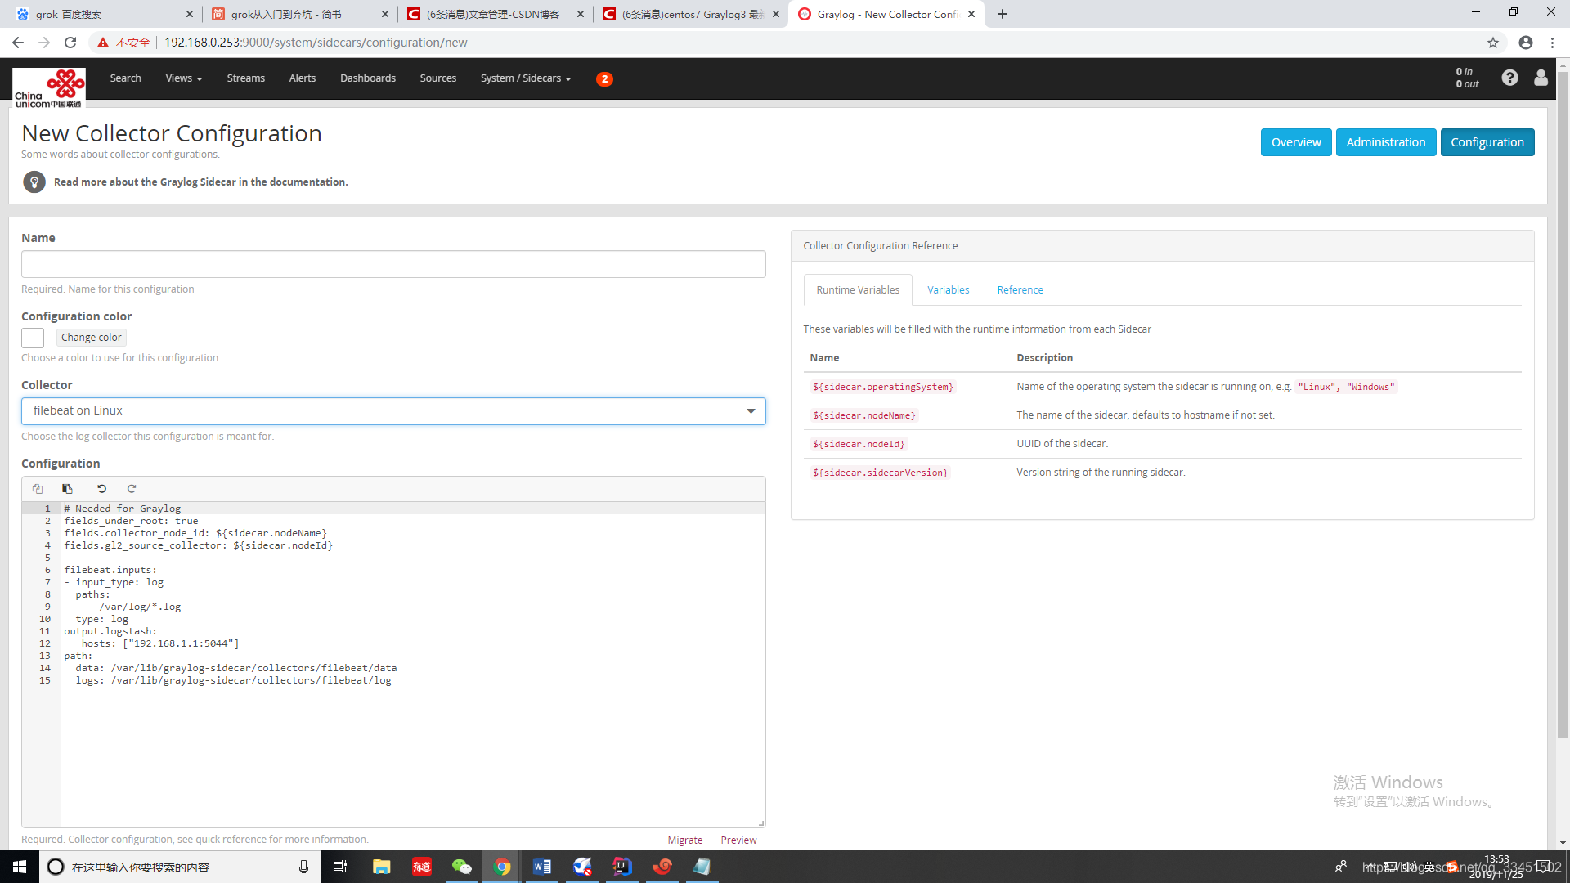
Task: Click the red notification badge showing 2
Action: [x=604, y=79]
